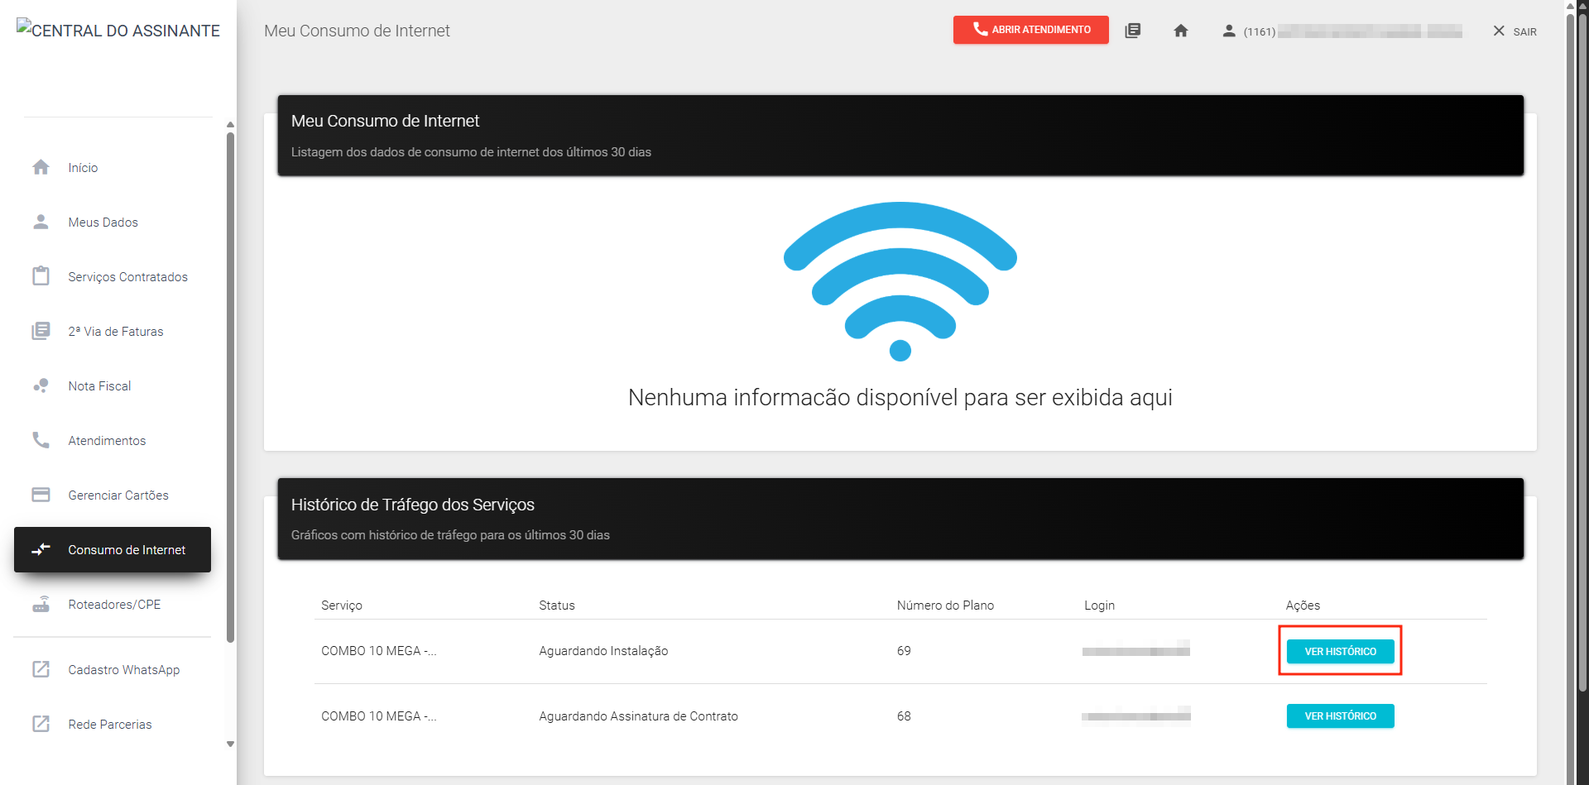
Task: Select Consumo de Internet menu item
Action: tap(113, 549)
